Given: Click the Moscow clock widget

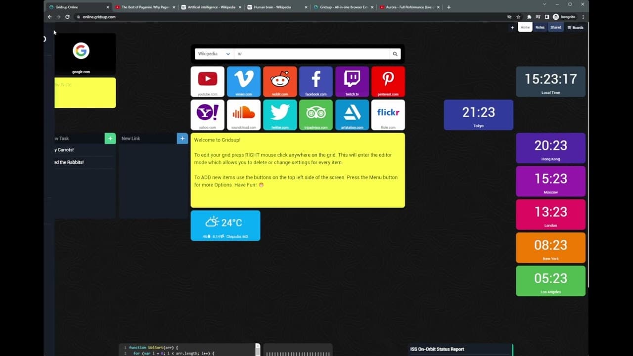Looking at the screenshot, I should pyautogui.click(x=550, y=181).
